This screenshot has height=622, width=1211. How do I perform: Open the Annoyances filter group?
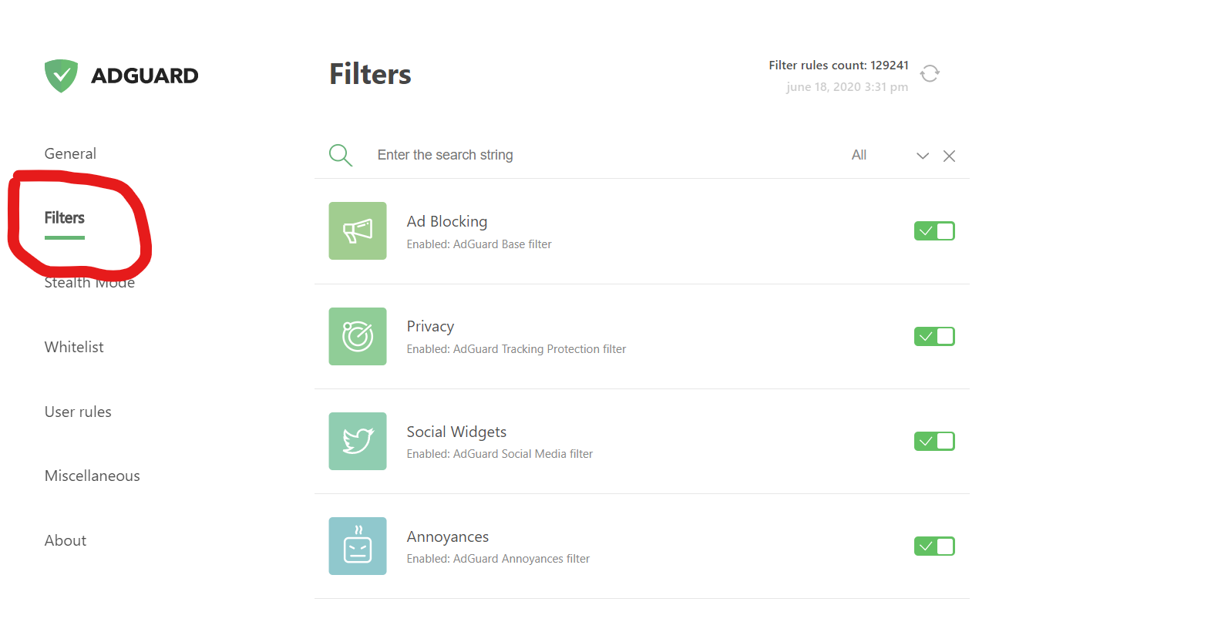[x=642, y=546]
